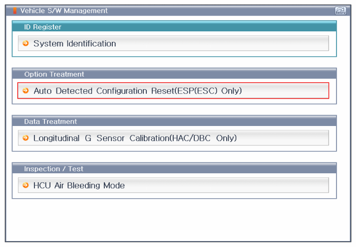Select Auto Detected Configuration Reset(ESP(ESC) Only)
Screen dimensions: 356x247
pos(137,91)
